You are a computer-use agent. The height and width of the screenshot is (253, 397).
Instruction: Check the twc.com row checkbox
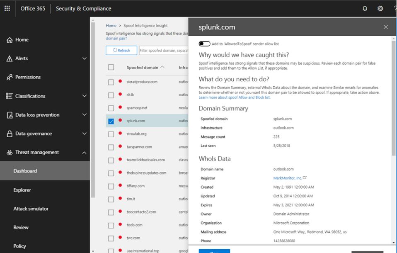[111, 238]
